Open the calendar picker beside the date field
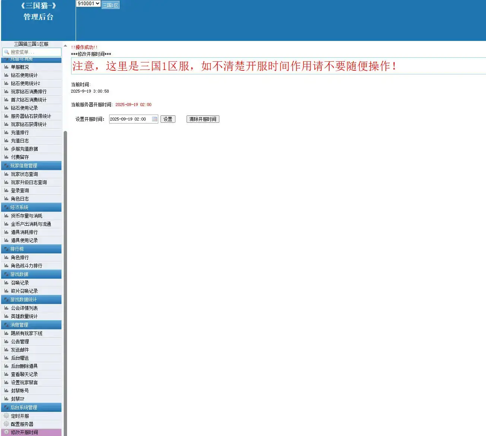 click(155, 119)
